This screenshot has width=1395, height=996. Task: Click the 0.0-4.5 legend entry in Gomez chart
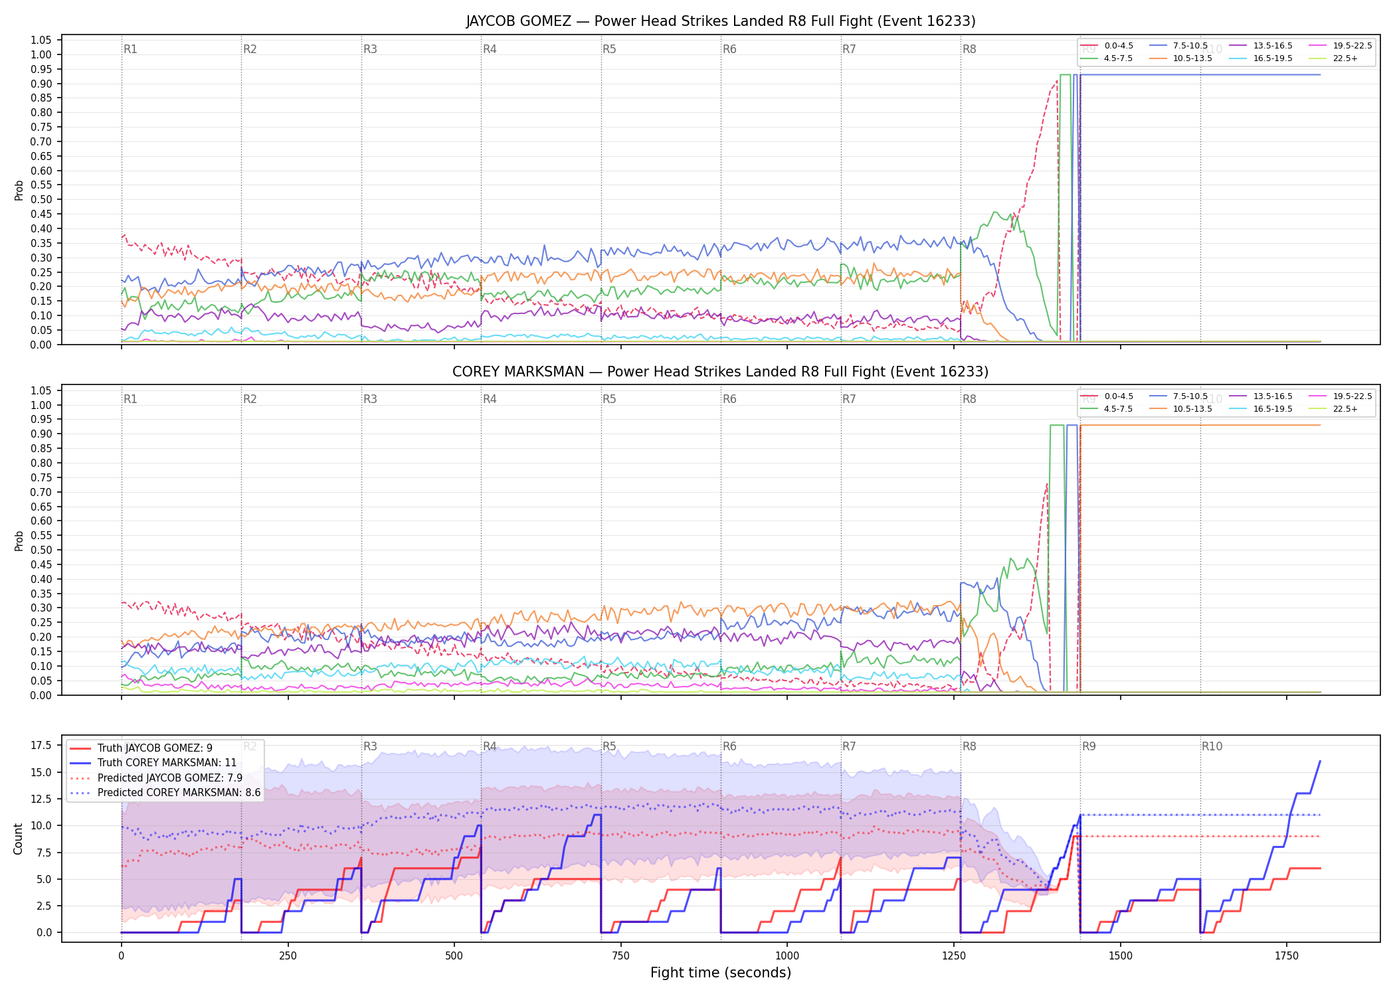[1107, 46]
